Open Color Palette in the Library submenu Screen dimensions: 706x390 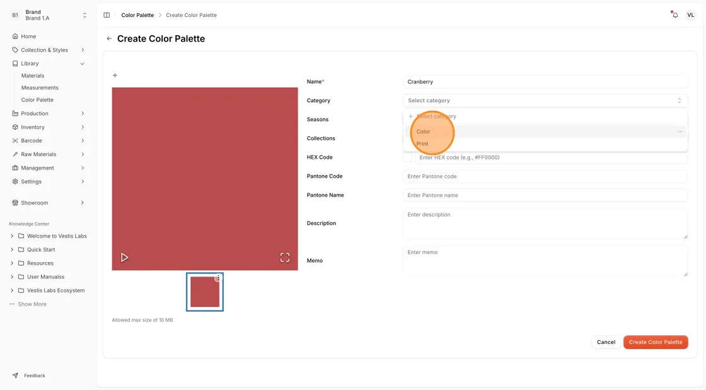pyautogui.click(x=37, y=100)
